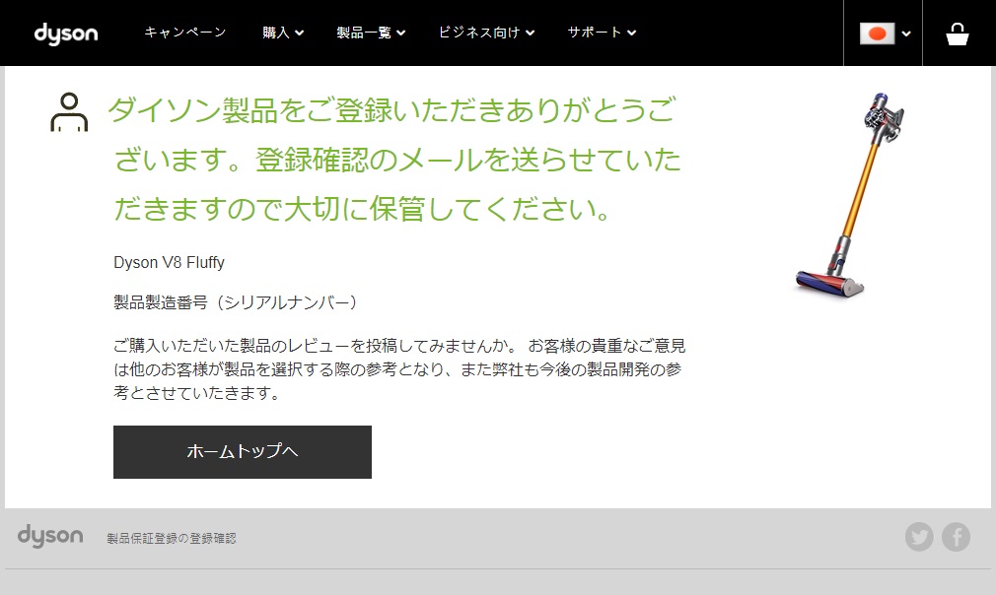
Task: Click the grey Dyson logo in footer
Action: tap(50, 536)
